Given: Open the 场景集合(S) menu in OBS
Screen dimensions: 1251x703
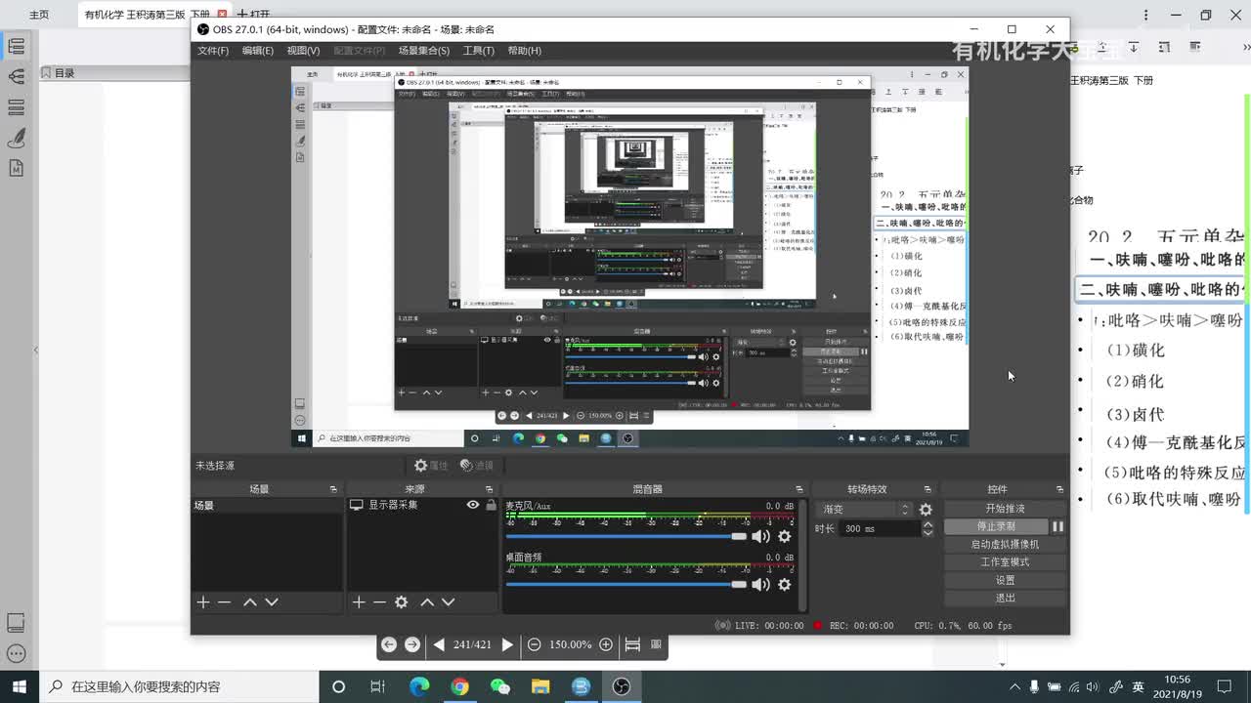Looking at the screenshot, I should [x=424, y=51].
